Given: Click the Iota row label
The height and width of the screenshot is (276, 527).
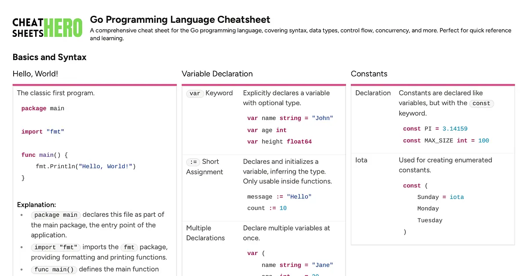Looking at the screenshot, I should click(361, 160).
